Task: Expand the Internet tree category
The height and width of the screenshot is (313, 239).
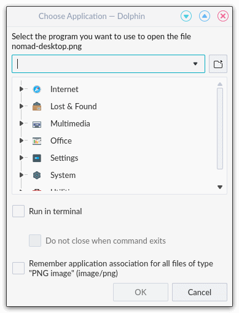Action: [21, 89]
